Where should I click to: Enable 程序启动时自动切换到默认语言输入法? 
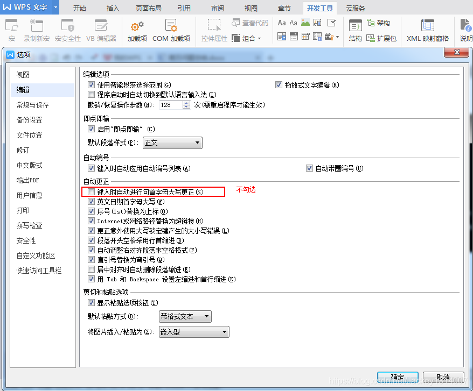tap(91, 95)
